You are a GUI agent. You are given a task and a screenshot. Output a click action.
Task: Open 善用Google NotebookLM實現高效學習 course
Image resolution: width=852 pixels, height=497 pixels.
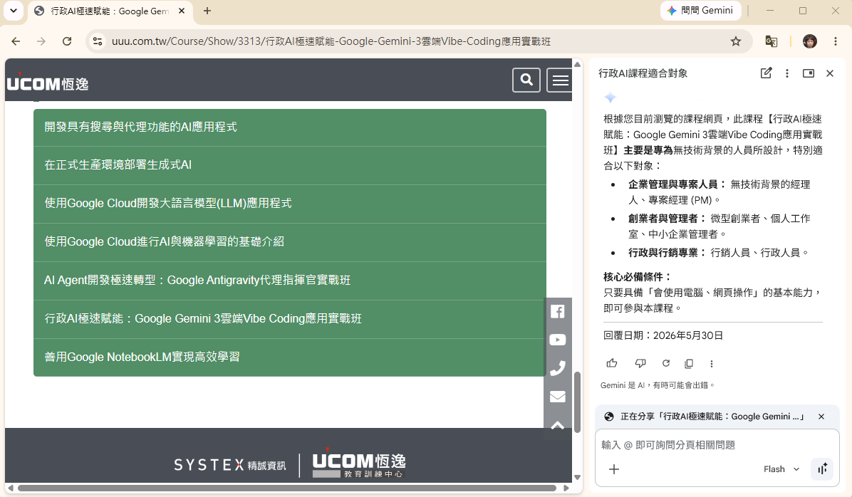pyautogui.click(x=290, y=357)
